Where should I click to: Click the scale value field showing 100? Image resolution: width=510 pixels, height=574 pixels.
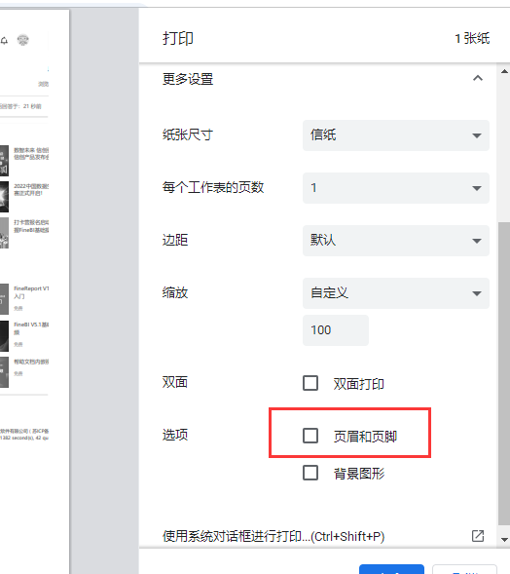[336, 330]
